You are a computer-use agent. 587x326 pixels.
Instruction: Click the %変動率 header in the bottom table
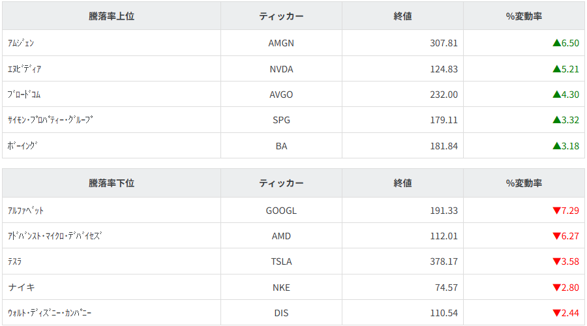pyautogui.click(x=524, y=183)
